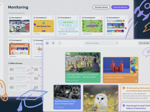View Chromebook 1 screen thumbnail
This screenshot has height=112, width=150.
(x=19, y=26)
